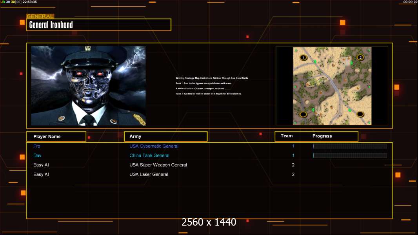Click start position marker 1 on minimap
Viewport: 418px width, 235px height.
(303, 58)
